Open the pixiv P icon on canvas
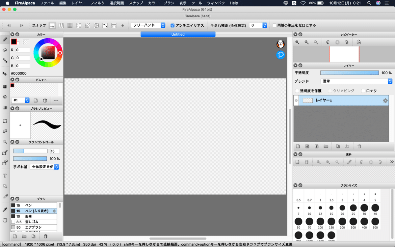This screenshot has height=247, width=395. click(280, 55)
